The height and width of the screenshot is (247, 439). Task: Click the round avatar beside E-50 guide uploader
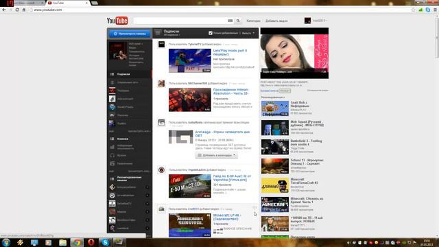click(162, 169)
